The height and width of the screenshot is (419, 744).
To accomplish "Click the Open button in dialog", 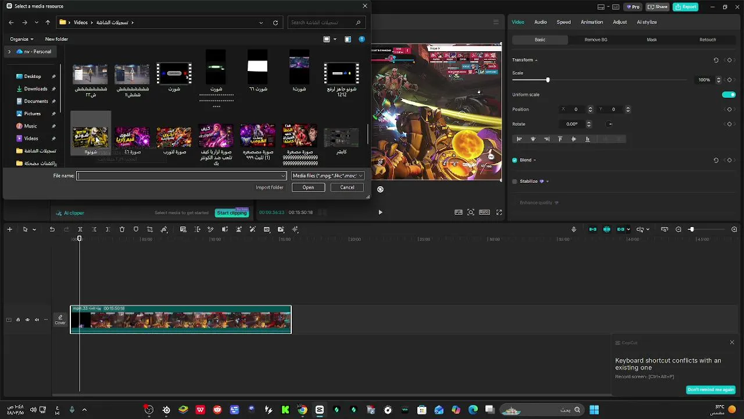I will [308, 187].
